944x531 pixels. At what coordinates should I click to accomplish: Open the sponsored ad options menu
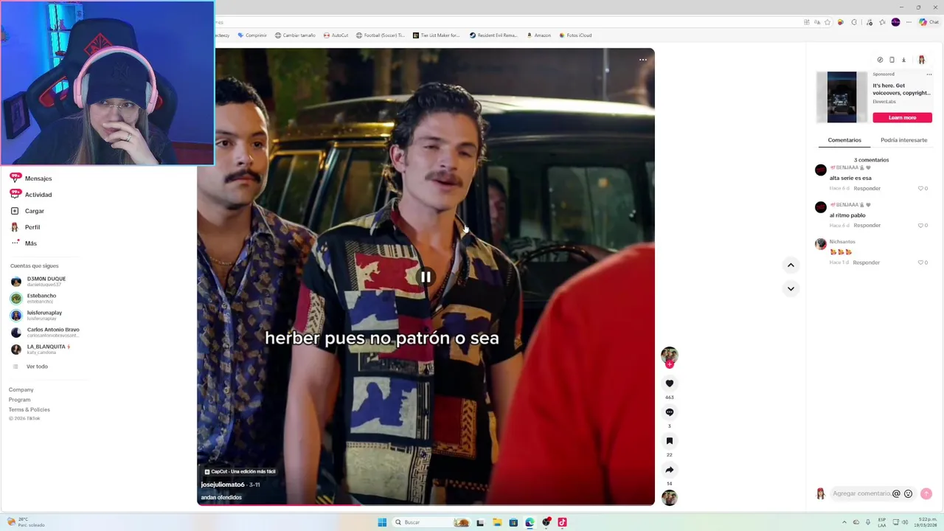pos(929,74)
